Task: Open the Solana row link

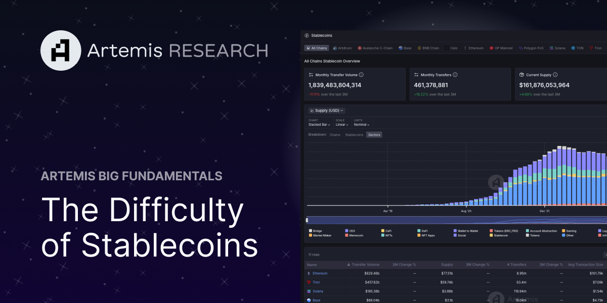Action: pyautogui.click(x=318, y=291)
